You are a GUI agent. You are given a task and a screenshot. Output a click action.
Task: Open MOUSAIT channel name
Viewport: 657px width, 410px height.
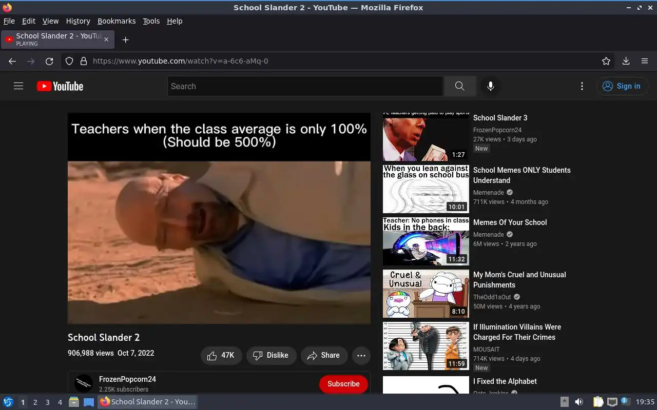pyautogui.click(x=486, y=350)
